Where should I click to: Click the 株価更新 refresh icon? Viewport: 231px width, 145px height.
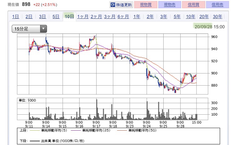point(113,5)
